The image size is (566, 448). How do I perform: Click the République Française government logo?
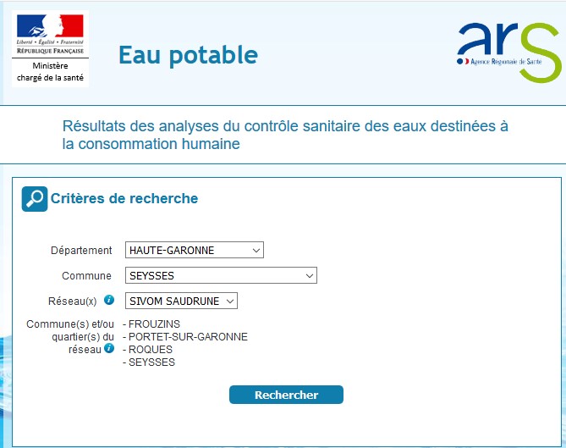51,36
